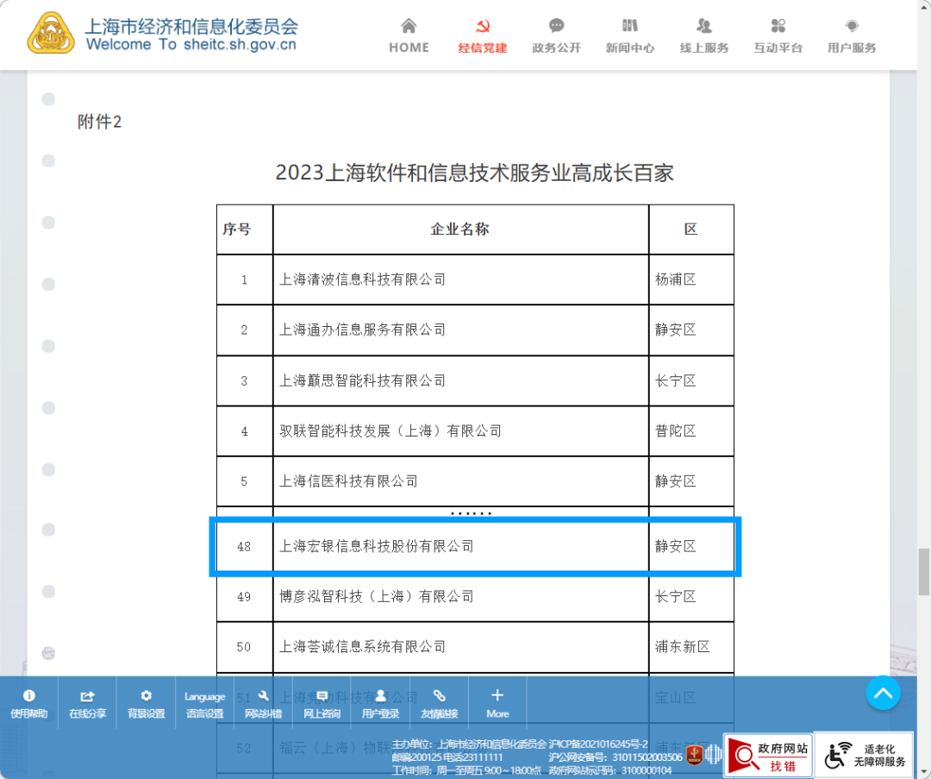This screenshot has width=931, height=779.
Task: Click the 使用帮助 info icon
Action: click(x=29, y=703)
